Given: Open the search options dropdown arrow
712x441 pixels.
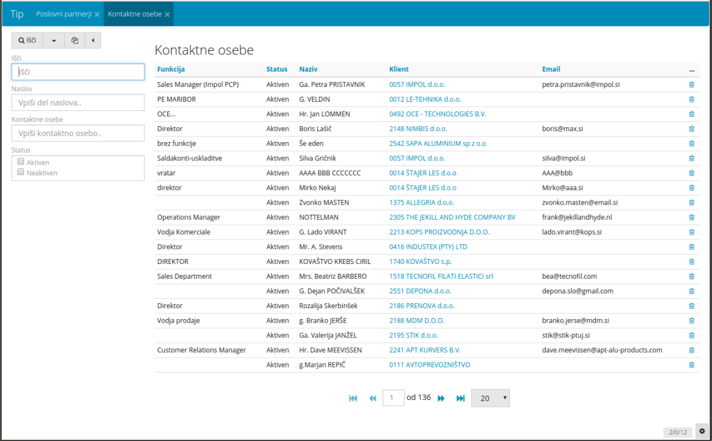Looking at the screenshot, I should 53,40.
